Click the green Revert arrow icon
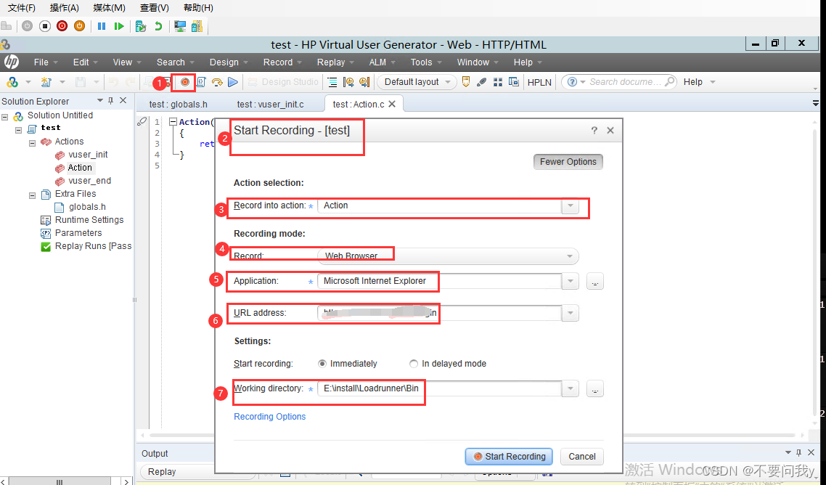The width and height of the screenshot is (826, 485). click(x=158, y=26)
